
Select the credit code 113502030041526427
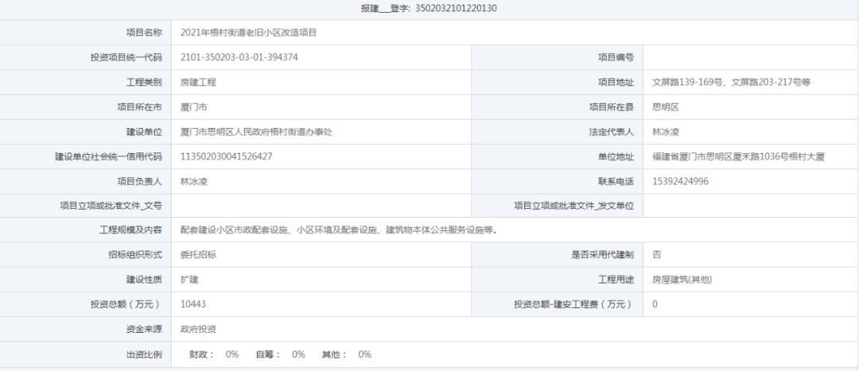(x=226, y=157)
